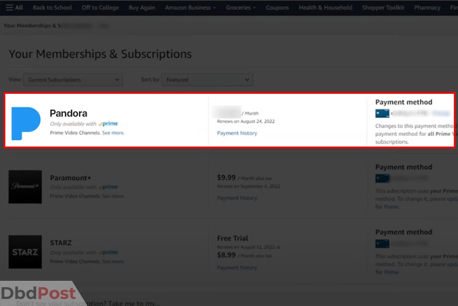Open Pharmacy nav item
The height and width of the screenshot is (306, 458).
pos(427,8)
